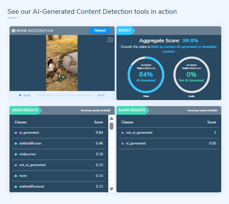Click the Video Results scrollbar thumb

tap(112, 126)
